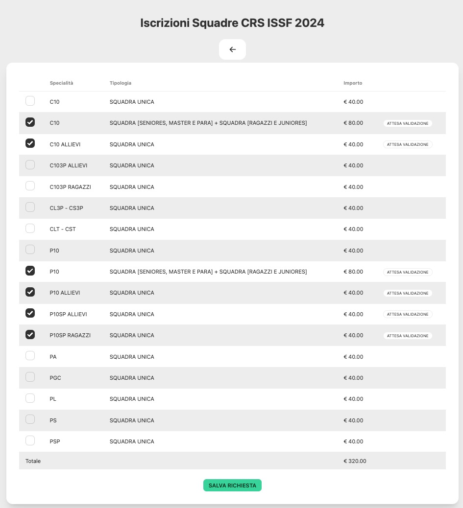
Task: Tick the C103P Ragazzi checkbox
Action: point(30,186)
